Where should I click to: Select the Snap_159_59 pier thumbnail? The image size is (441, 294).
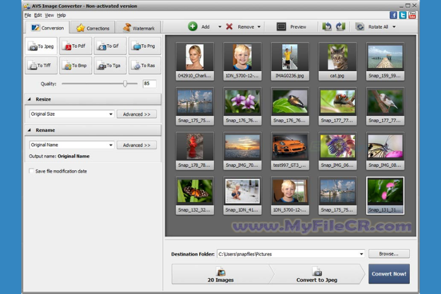pyautogui.click(x=385, y=61)
